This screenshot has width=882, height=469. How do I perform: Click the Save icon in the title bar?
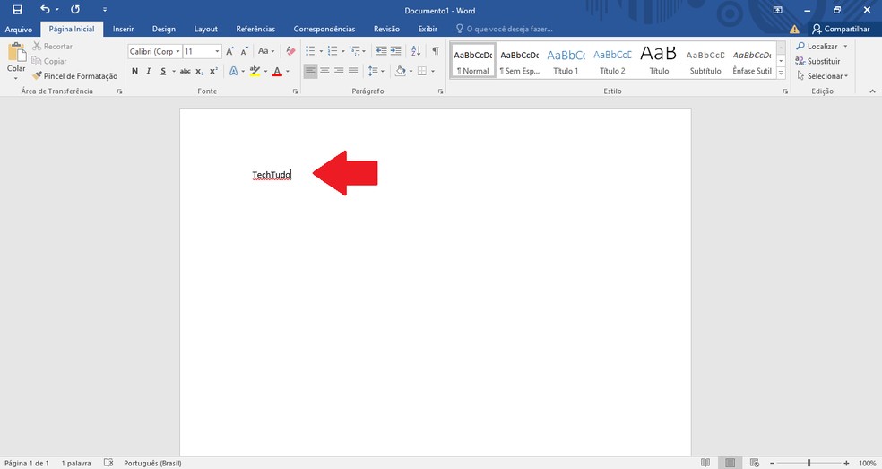(16, 10)
